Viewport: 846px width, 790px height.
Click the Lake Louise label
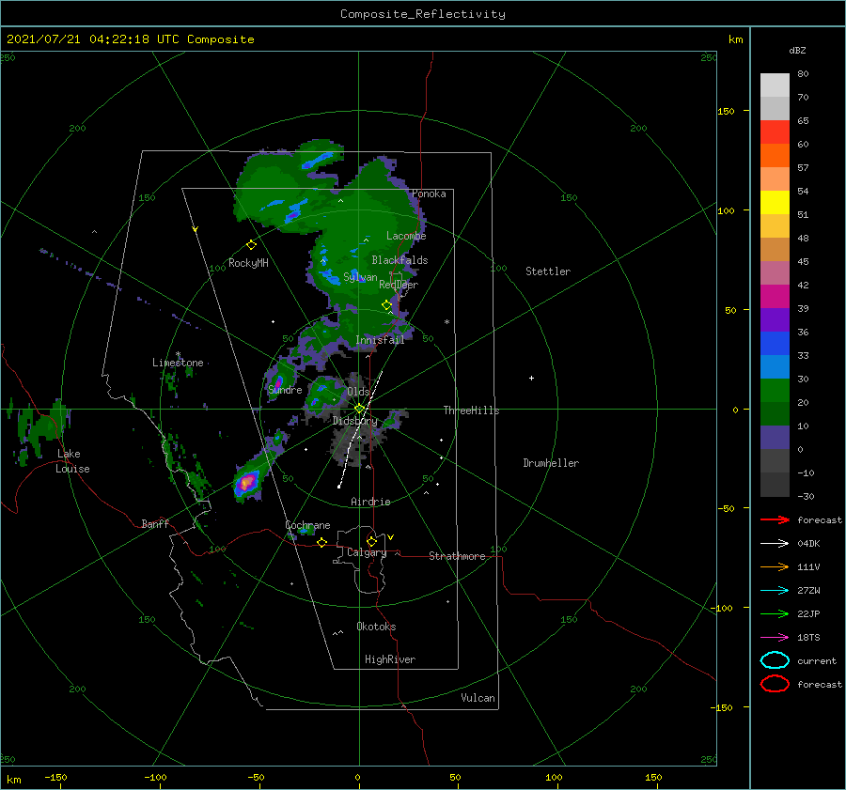72,461
